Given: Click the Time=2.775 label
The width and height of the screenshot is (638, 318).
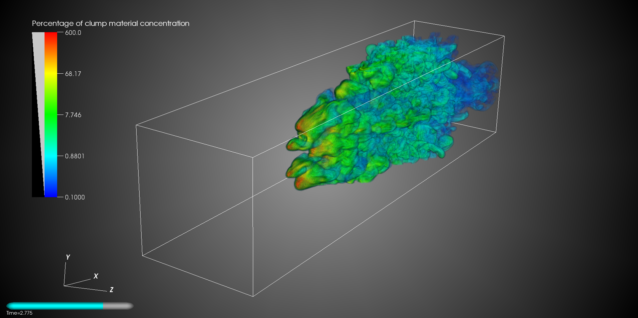Looking at the screenshot, I should click(x=19, y=313).
